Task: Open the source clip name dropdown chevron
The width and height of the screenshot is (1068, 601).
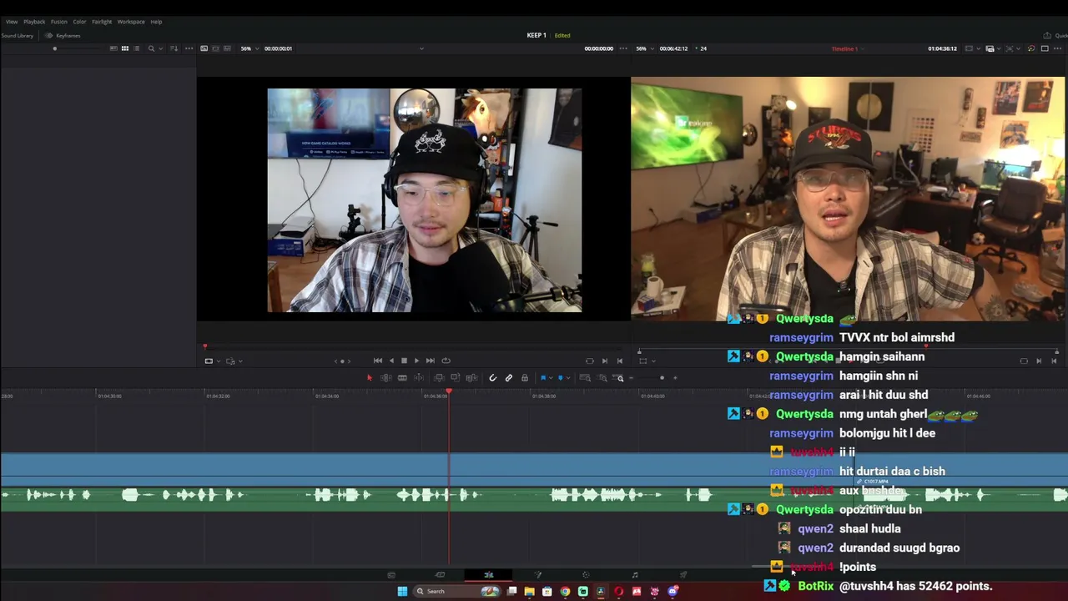Action: pos(421,48)
